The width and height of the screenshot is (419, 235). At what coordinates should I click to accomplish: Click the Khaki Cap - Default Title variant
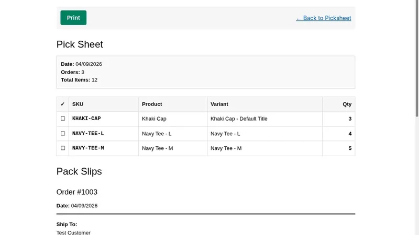[x=239, y=119]
